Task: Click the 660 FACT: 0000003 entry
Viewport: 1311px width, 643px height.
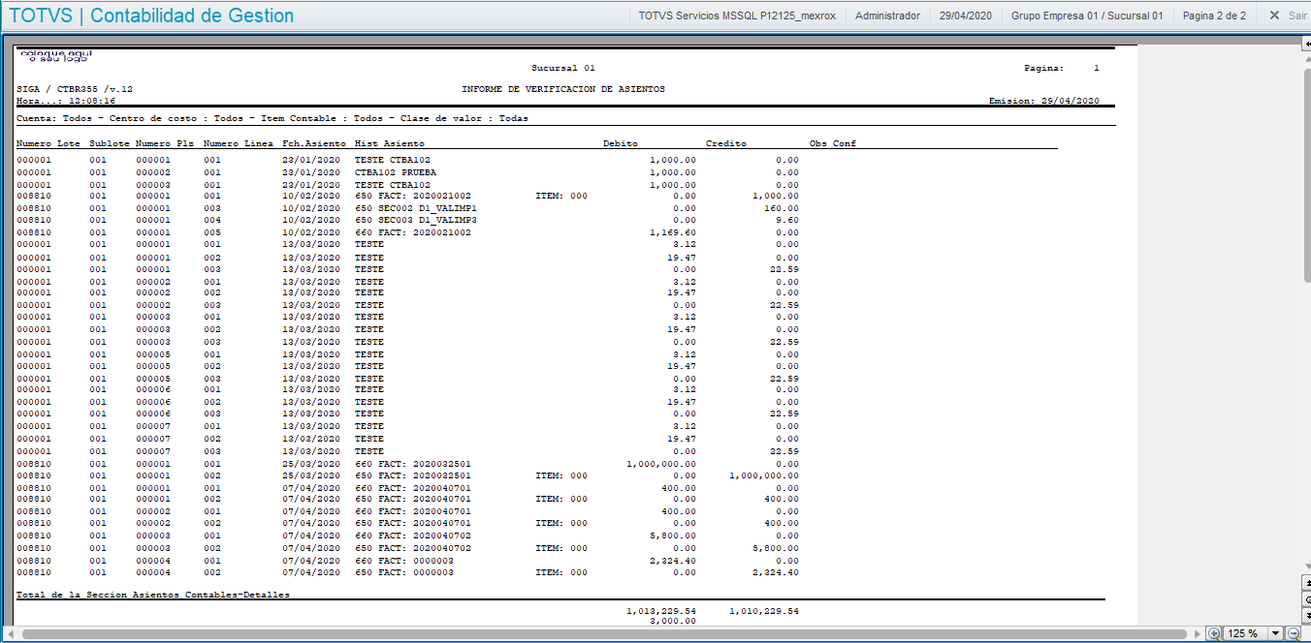Action: click(x=404, y=560)
